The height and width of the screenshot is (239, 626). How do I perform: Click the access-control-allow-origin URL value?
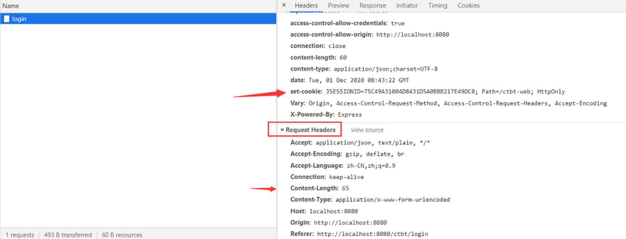click(x=412, y=35)
